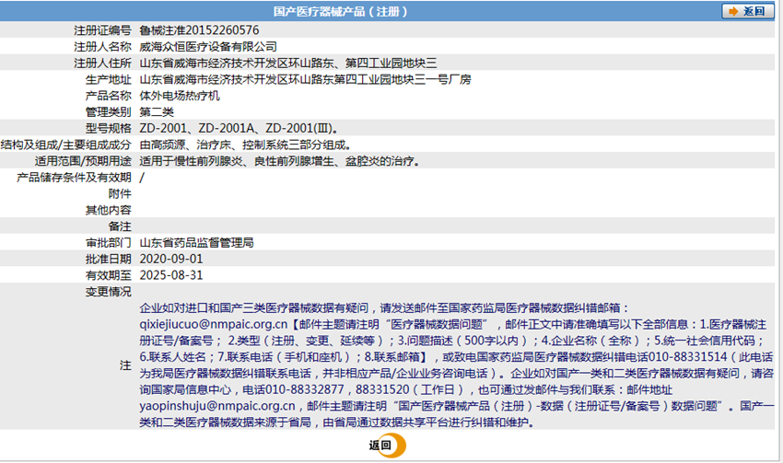
Task: Click the 变更情况 label
Action: [109, 292]
